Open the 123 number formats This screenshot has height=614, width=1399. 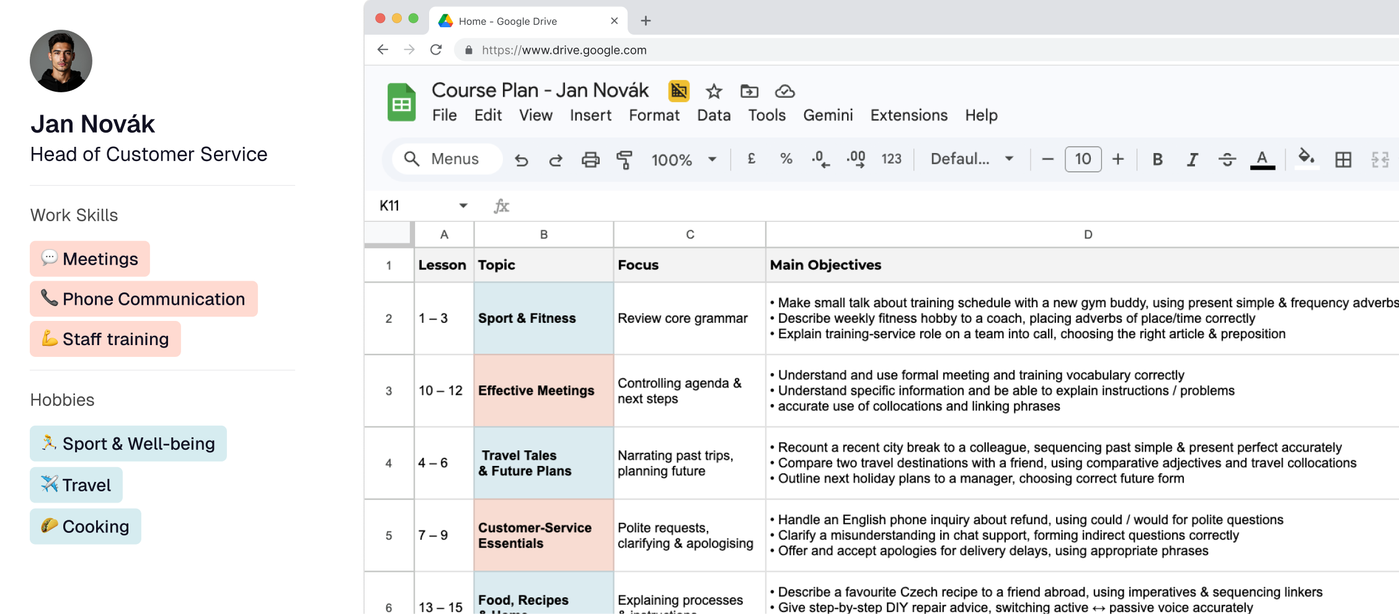(891, 159)
